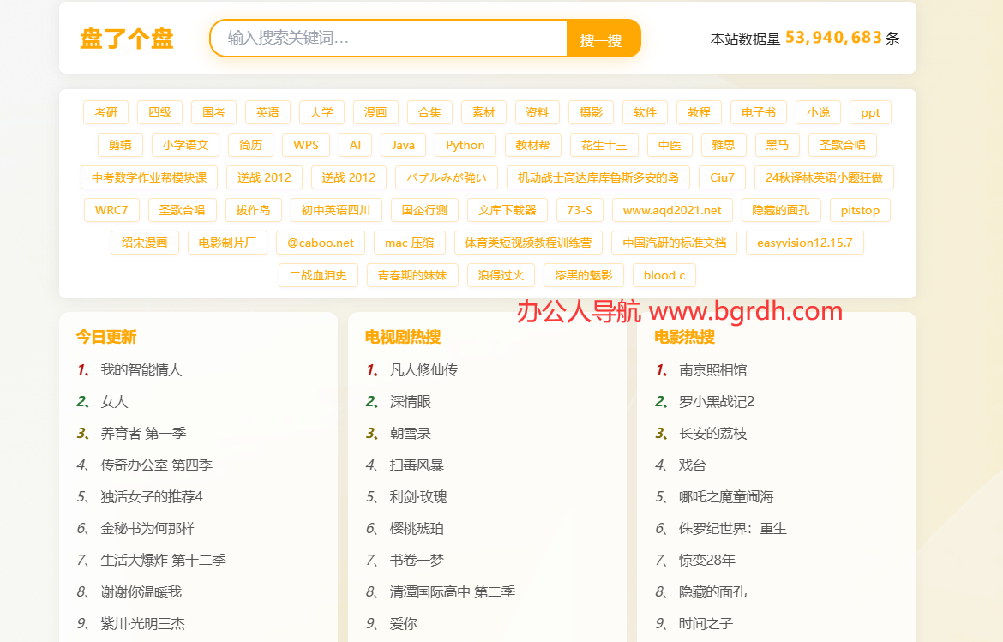The image size is (1003, 642).
Task: Open the 中考数学作业帮模块课 tag
Action: (x=149, y=177)
